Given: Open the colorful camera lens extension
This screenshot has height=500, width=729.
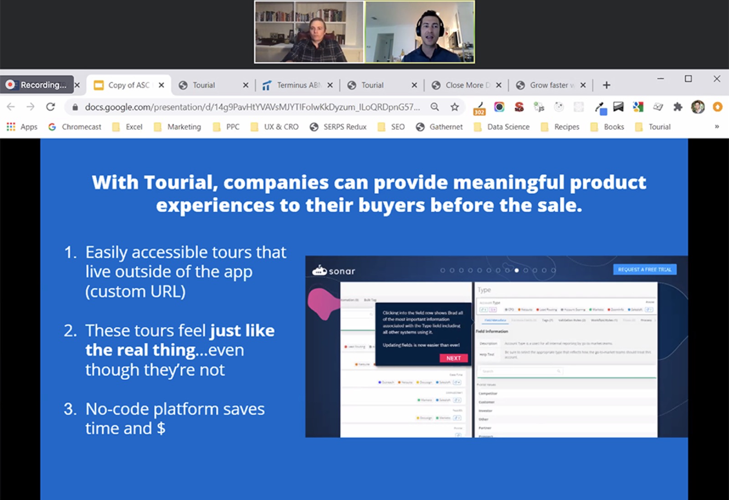Looking at the screenshot, I should pos(499,107).
